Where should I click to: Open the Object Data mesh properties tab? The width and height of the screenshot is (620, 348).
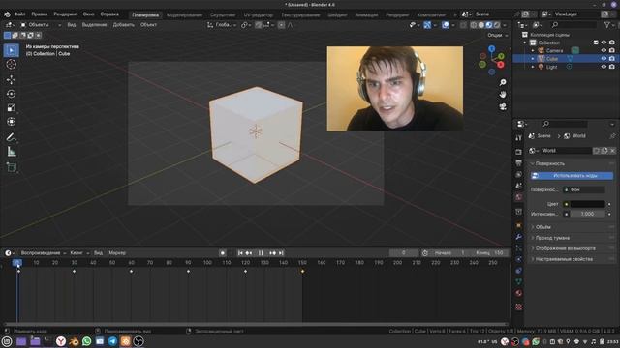[519, 281]
